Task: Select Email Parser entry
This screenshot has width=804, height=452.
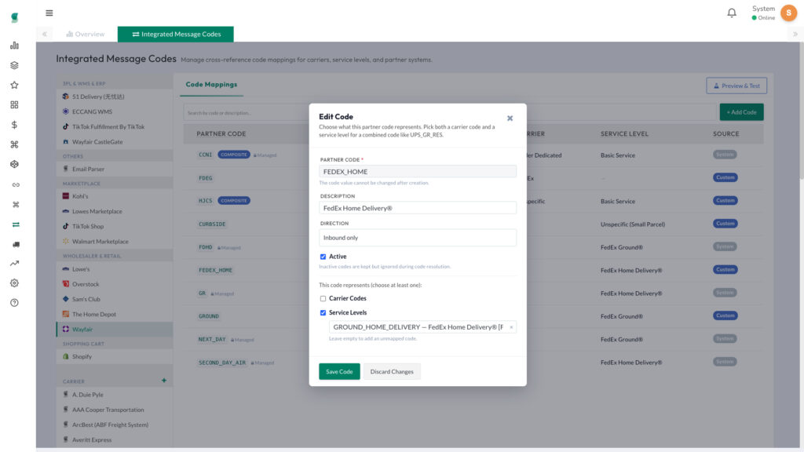Action: 115,169
